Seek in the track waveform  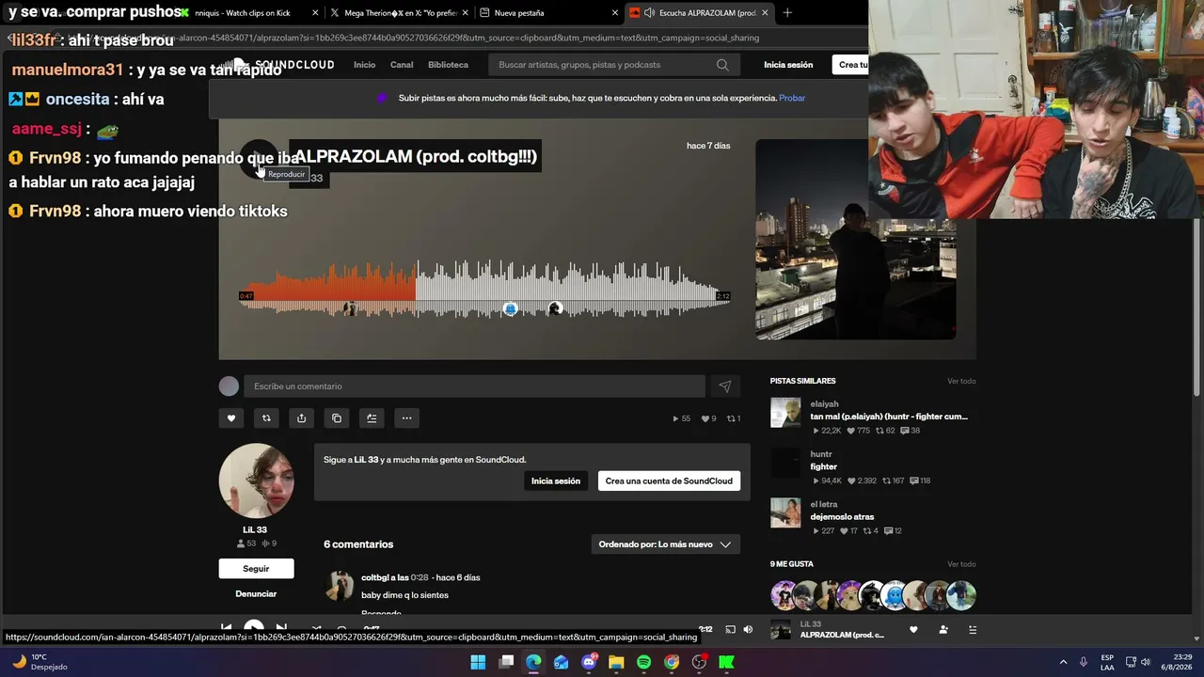point(484,289)
